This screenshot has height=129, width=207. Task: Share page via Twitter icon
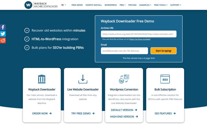pos(3,34)
